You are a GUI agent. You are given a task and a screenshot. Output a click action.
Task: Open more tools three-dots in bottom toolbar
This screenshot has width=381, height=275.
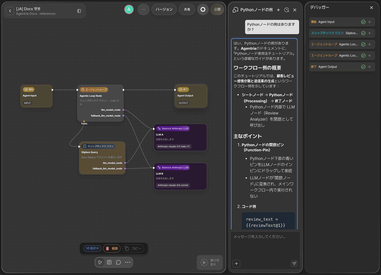[x=128, y=262]
